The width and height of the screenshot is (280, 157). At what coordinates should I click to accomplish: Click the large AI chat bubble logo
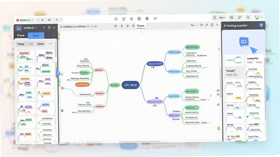pyautogui.click(x=244, y=42)
